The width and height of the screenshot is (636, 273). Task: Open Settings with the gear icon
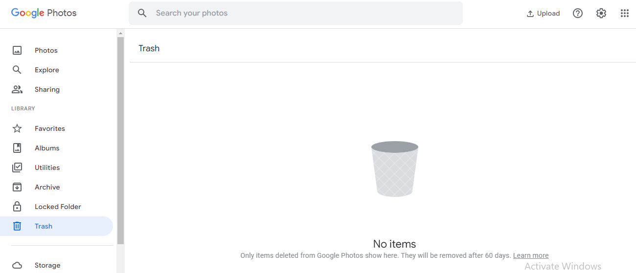coord(601,13)
